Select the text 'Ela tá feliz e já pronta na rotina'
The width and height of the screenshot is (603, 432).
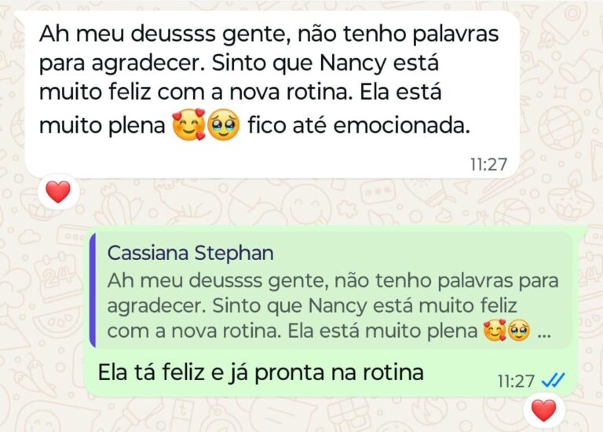(x=261, y=372)
